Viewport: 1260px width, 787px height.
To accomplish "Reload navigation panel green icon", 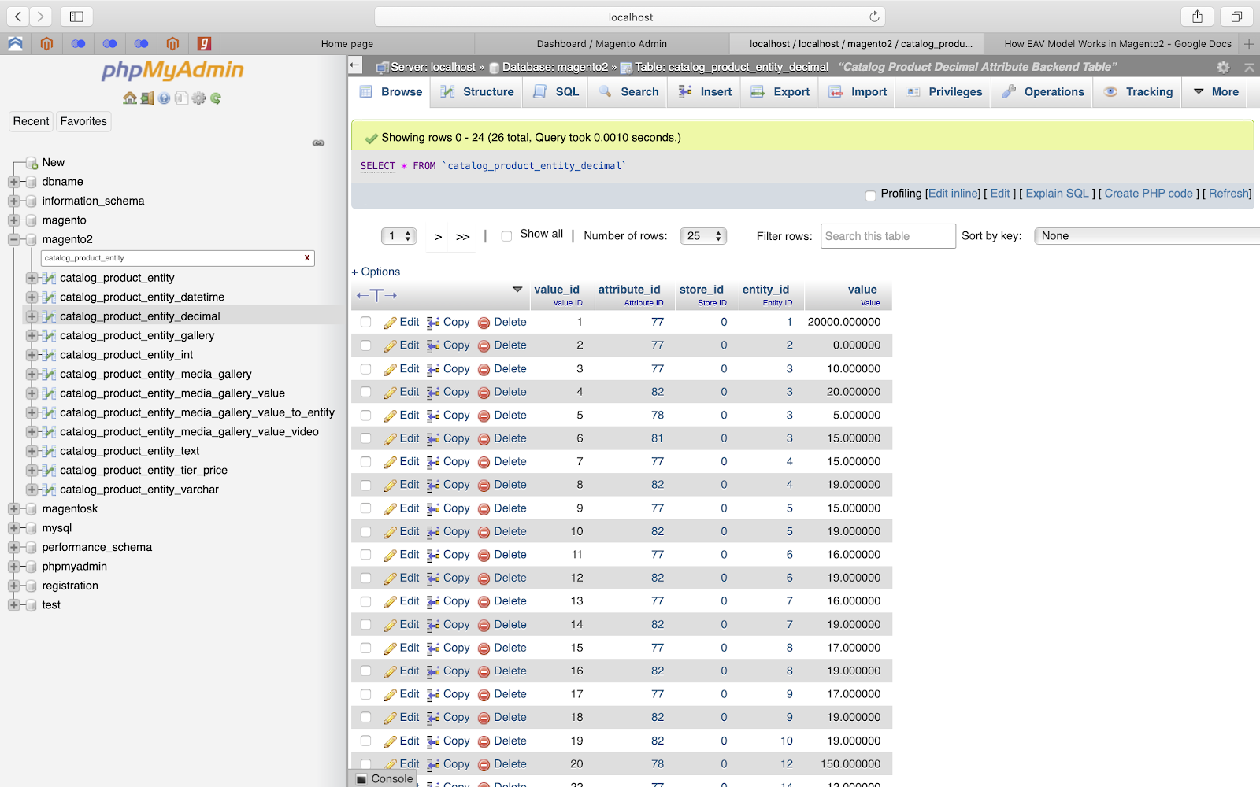I will coord(216,98).
